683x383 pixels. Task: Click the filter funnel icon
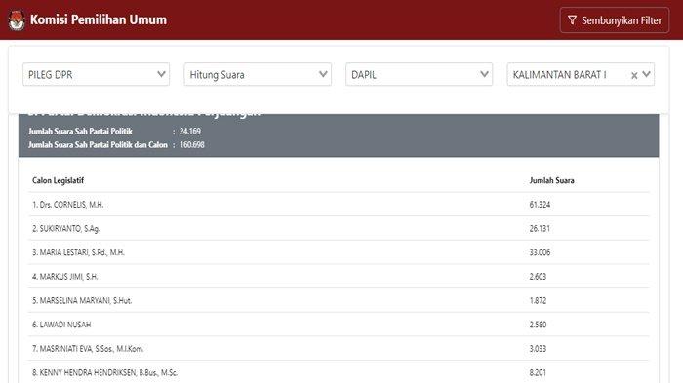(572, 20)
